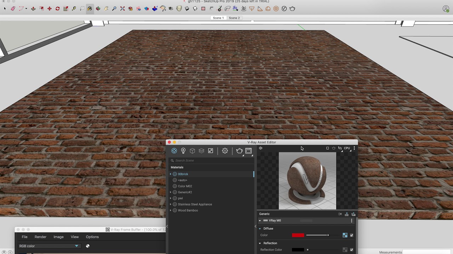Open Frame Buffer File menu

coord(24,237)
